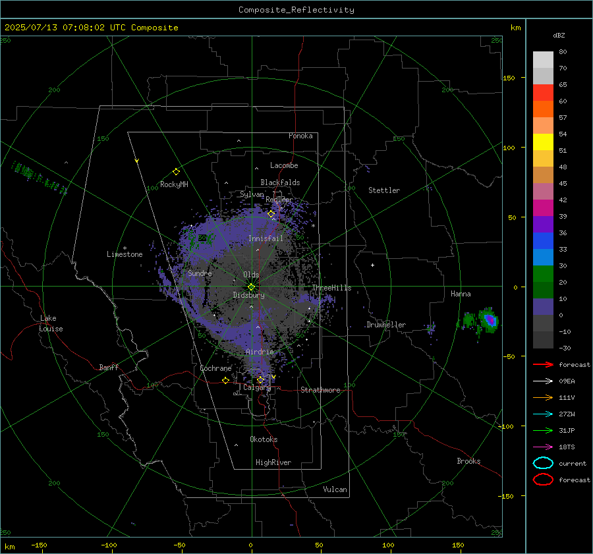
Task: Select the cyan 'current' ellipse legend icon
Action: click(543, 463)
